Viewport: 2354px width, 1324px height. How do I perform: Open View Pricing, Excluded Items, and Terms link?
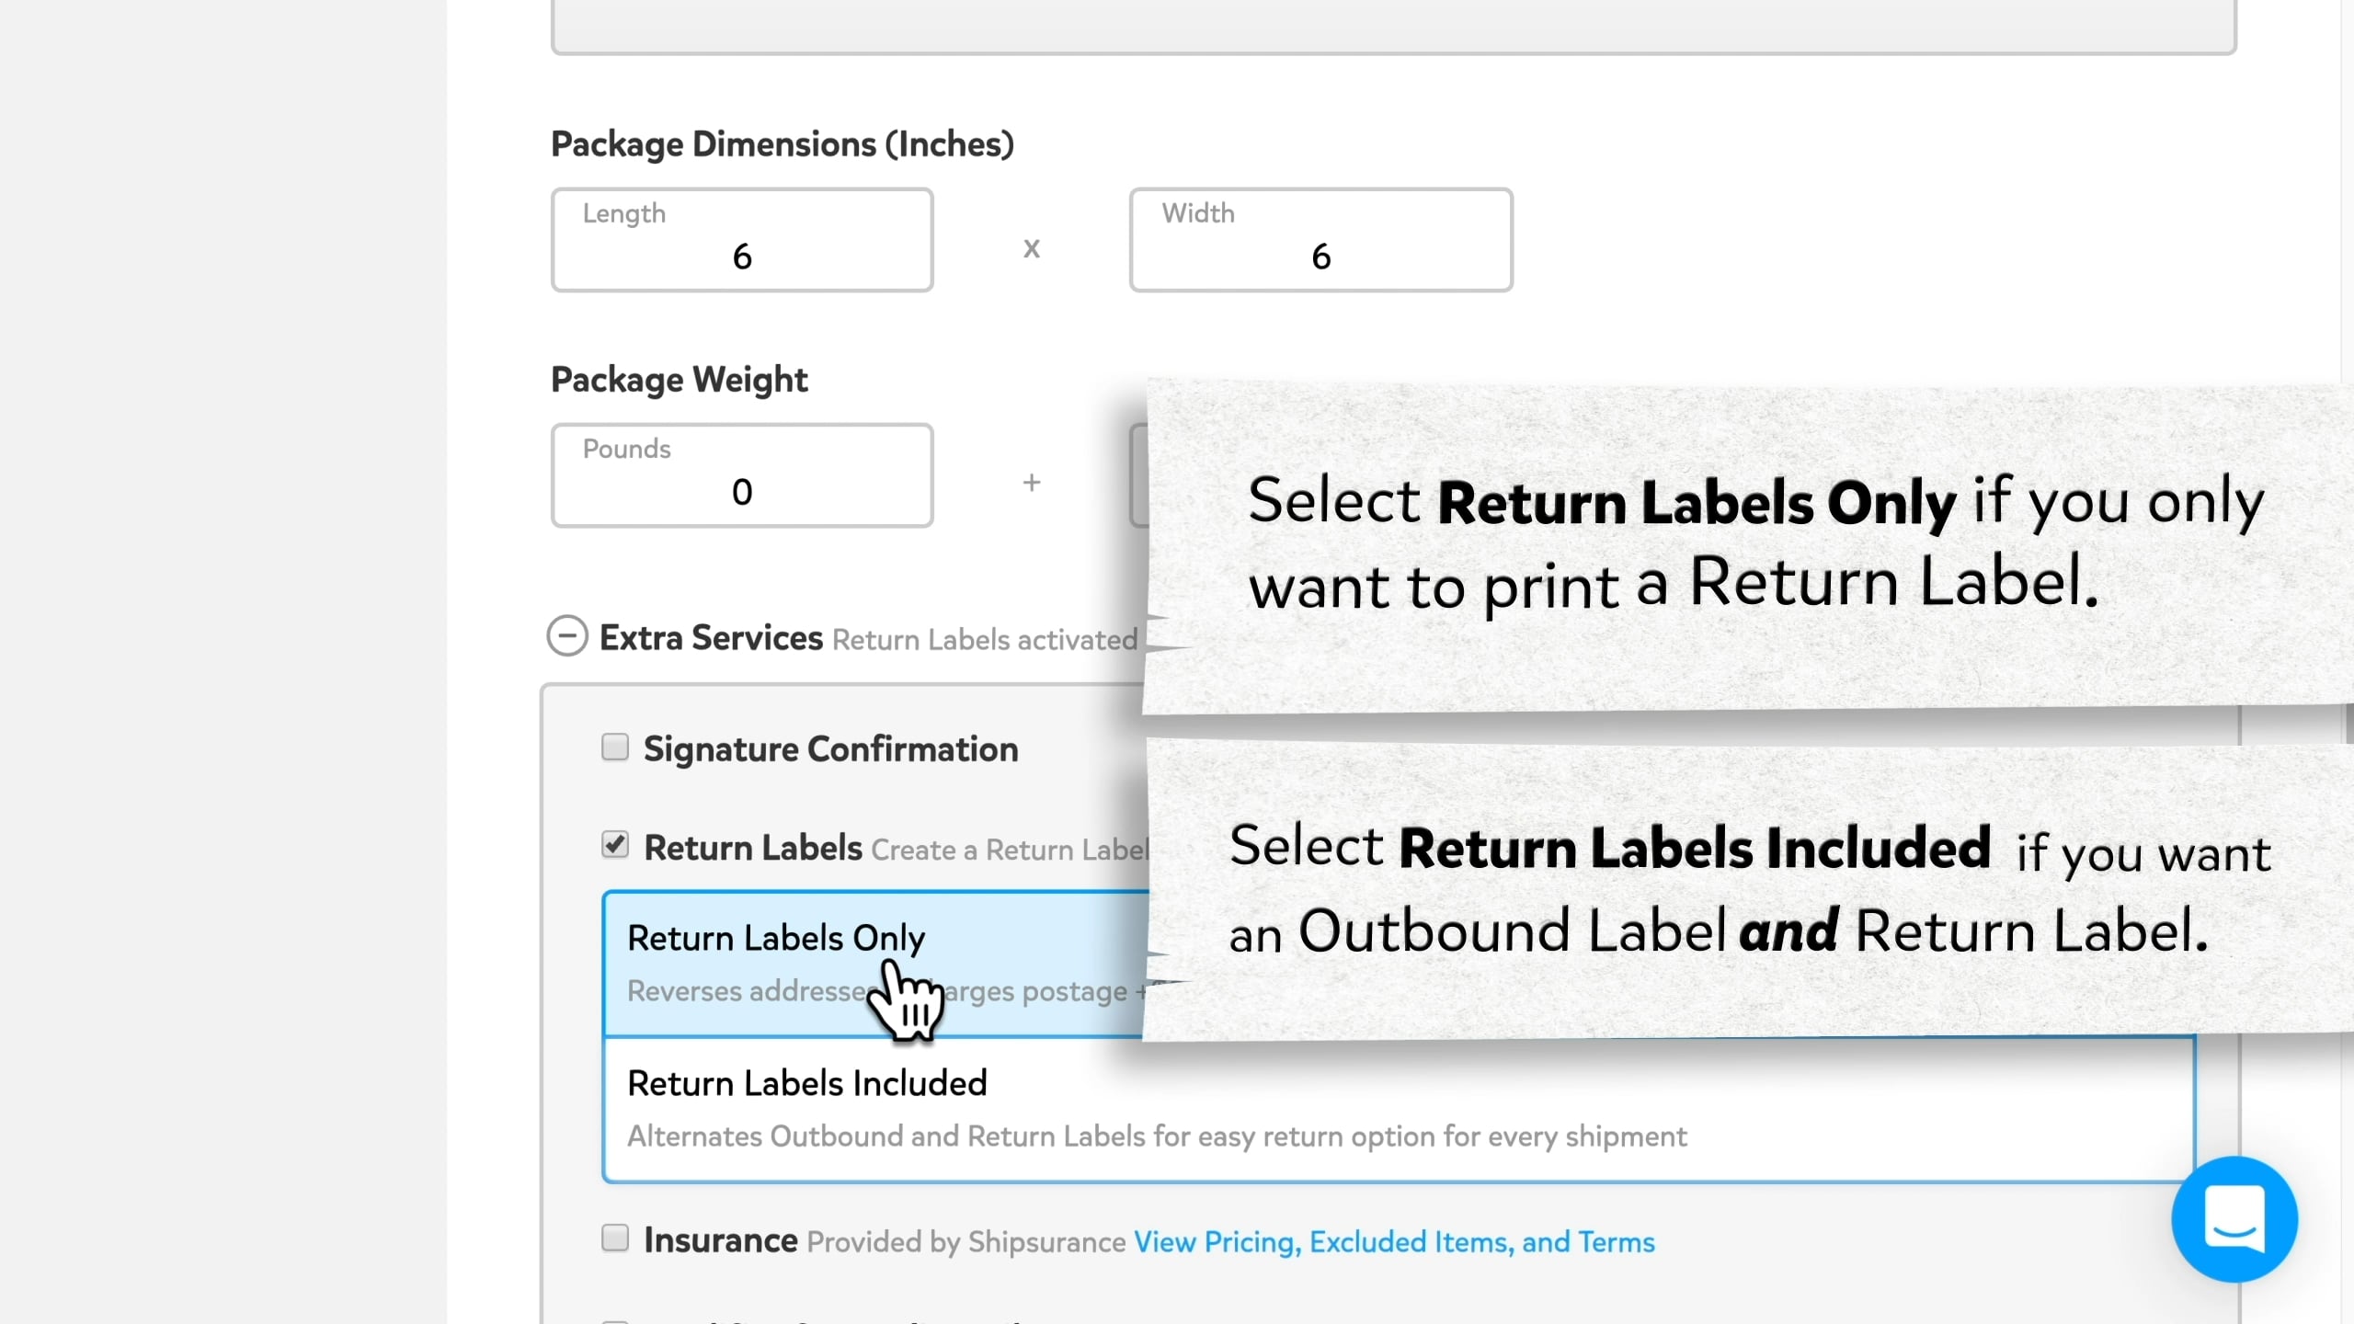(1394, 1242)
